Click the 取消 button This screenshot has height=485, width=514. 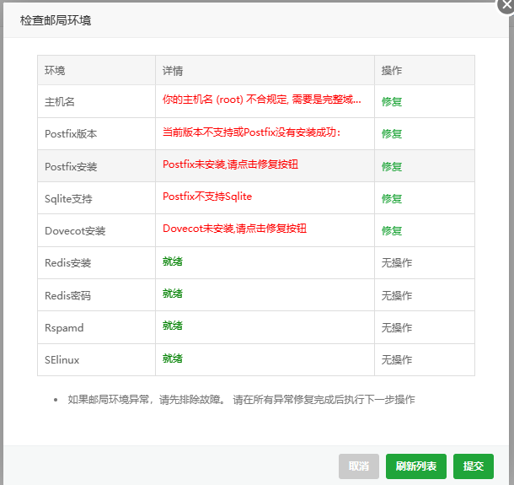coord(359,466)
